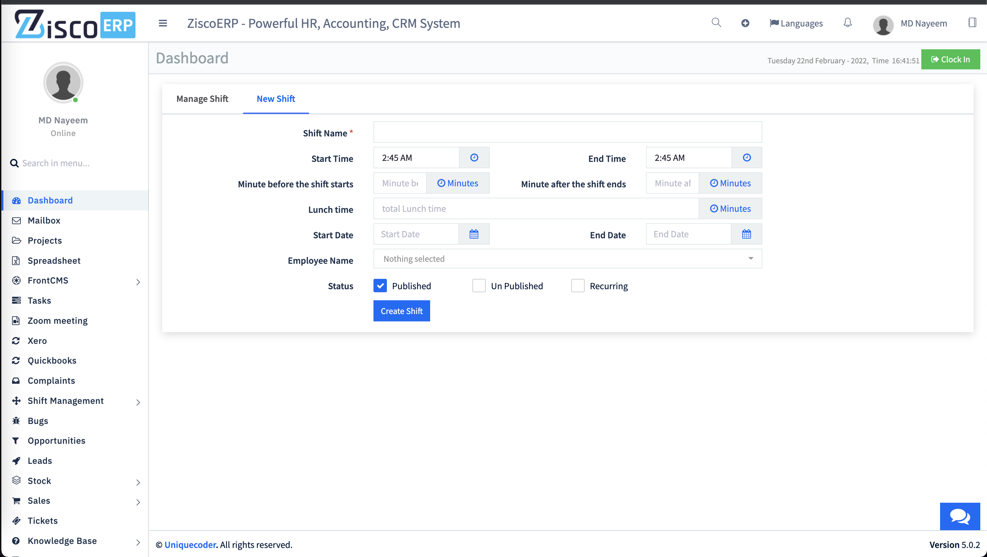Click the Version 5.0.2 footer text
This screenshot has width=987, height=557.
pyautogui.click(x=954, y=544)
